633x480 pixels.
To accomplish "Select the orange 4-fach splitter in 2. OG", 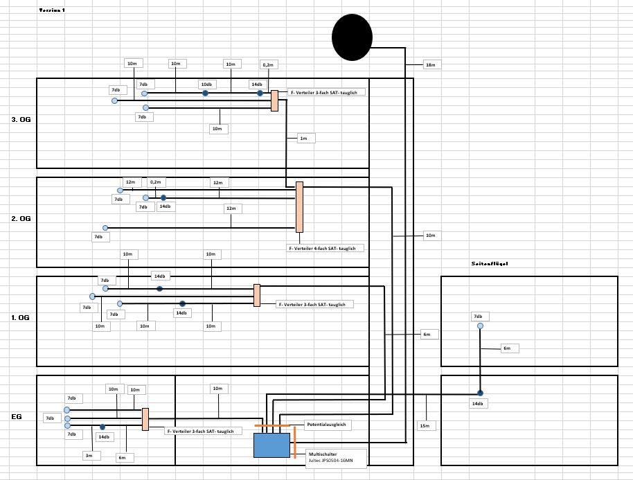I will click(x=299, y=207).
